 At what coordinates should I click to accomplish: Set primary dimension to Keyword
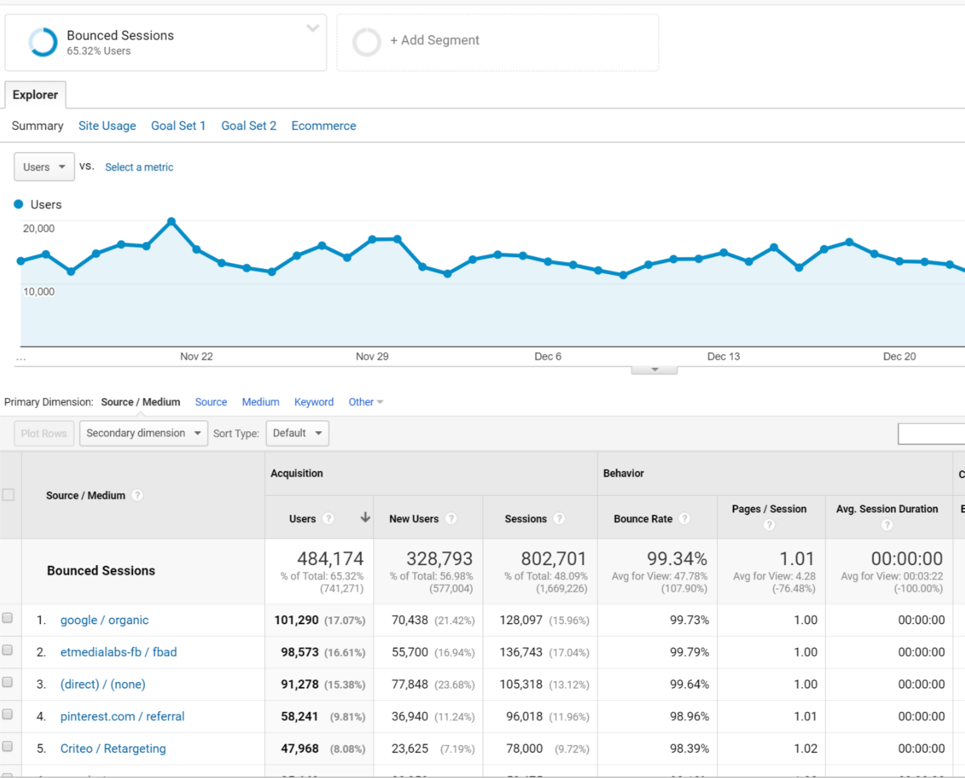(314, 402)
